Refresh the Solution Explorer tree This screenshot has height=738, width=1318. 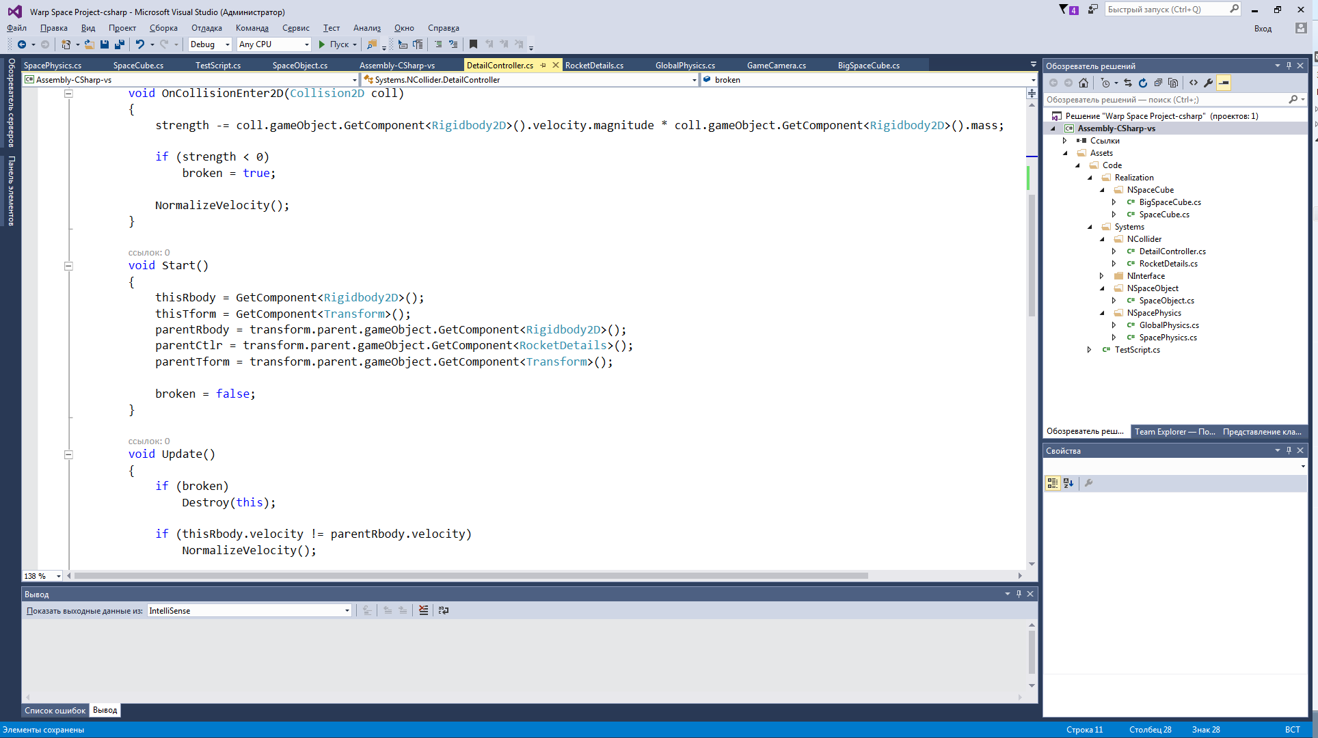point(1143,83)
